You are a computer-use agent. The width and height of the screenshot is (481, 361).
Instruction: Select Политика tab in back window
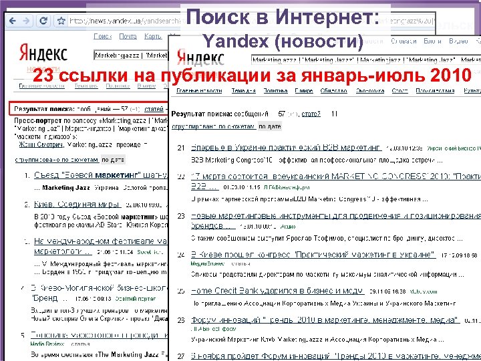[x=118, y=86]
